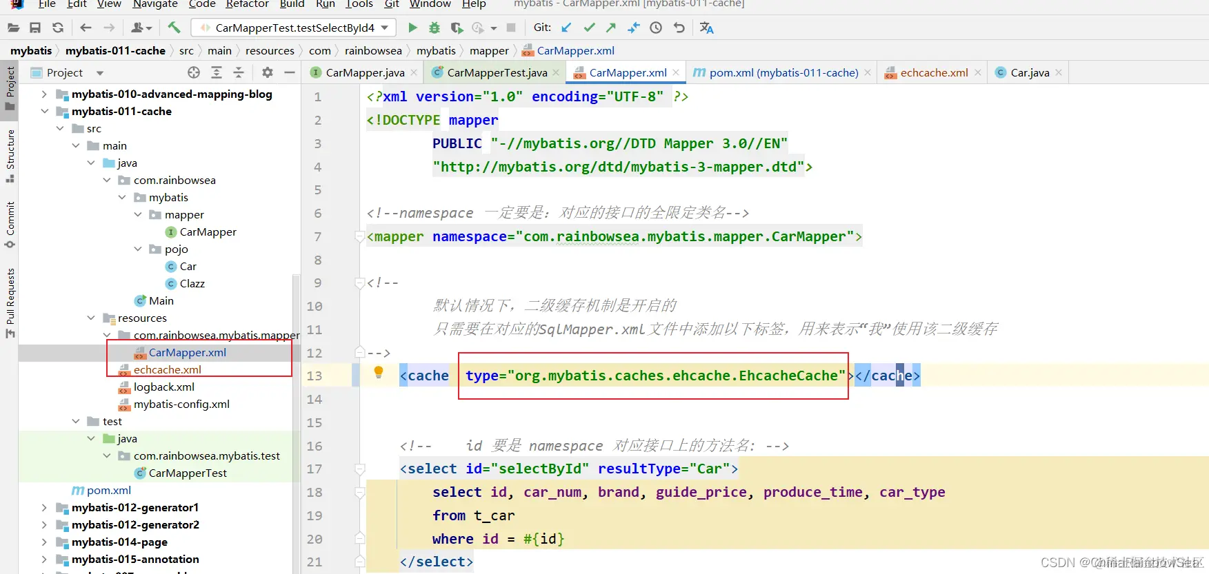The height and width of the screenshot is (574, 1209).
Task: Save all using the floppy disk icon
Action: (x=35, y=28)
